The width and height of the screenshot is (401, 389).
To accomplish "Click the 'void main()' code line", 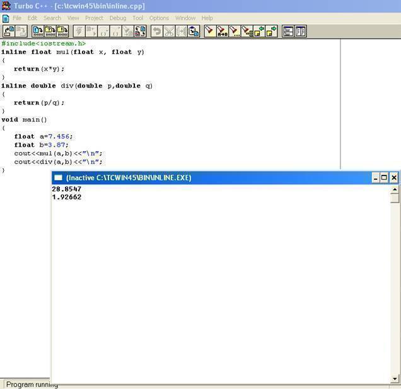I will pyautogui.click(x=24, y=120).
